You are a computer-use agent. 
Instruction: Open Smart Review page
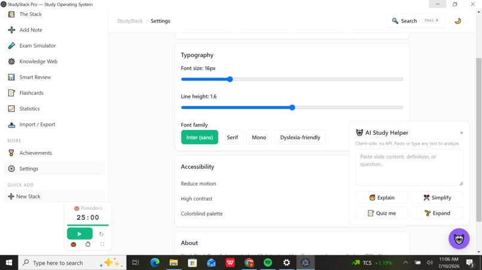click(x=54, y=77)
